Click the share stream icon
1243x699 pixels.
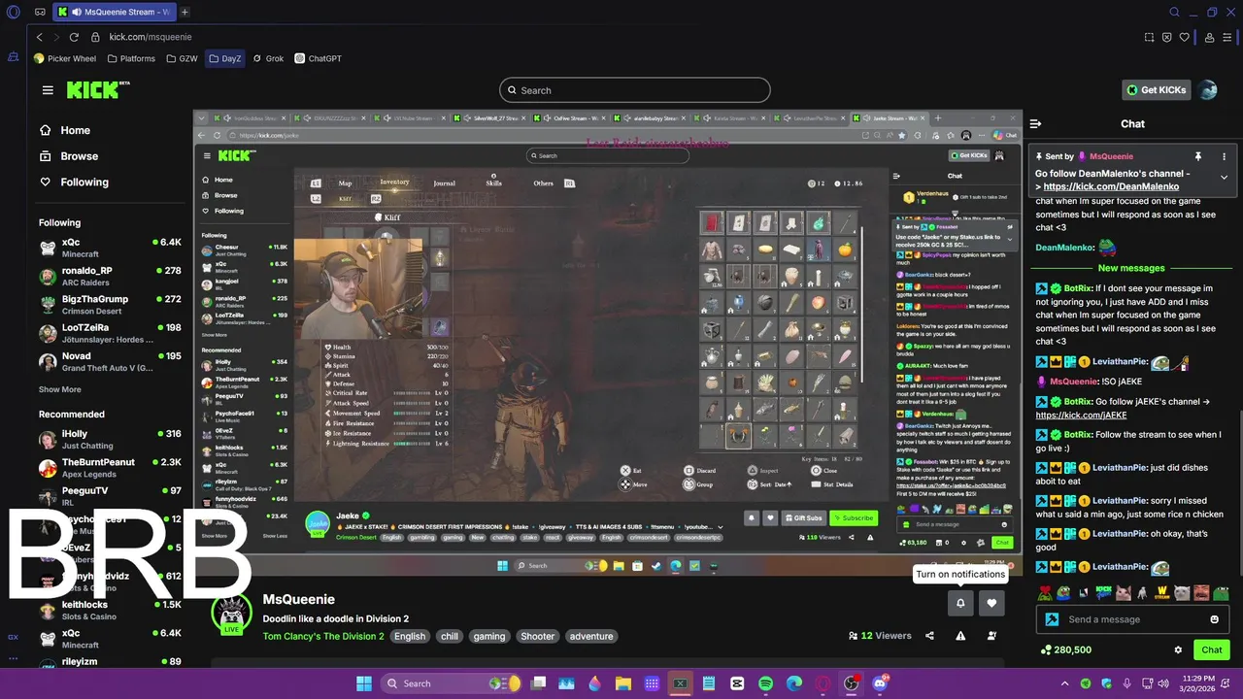[929, 636]
